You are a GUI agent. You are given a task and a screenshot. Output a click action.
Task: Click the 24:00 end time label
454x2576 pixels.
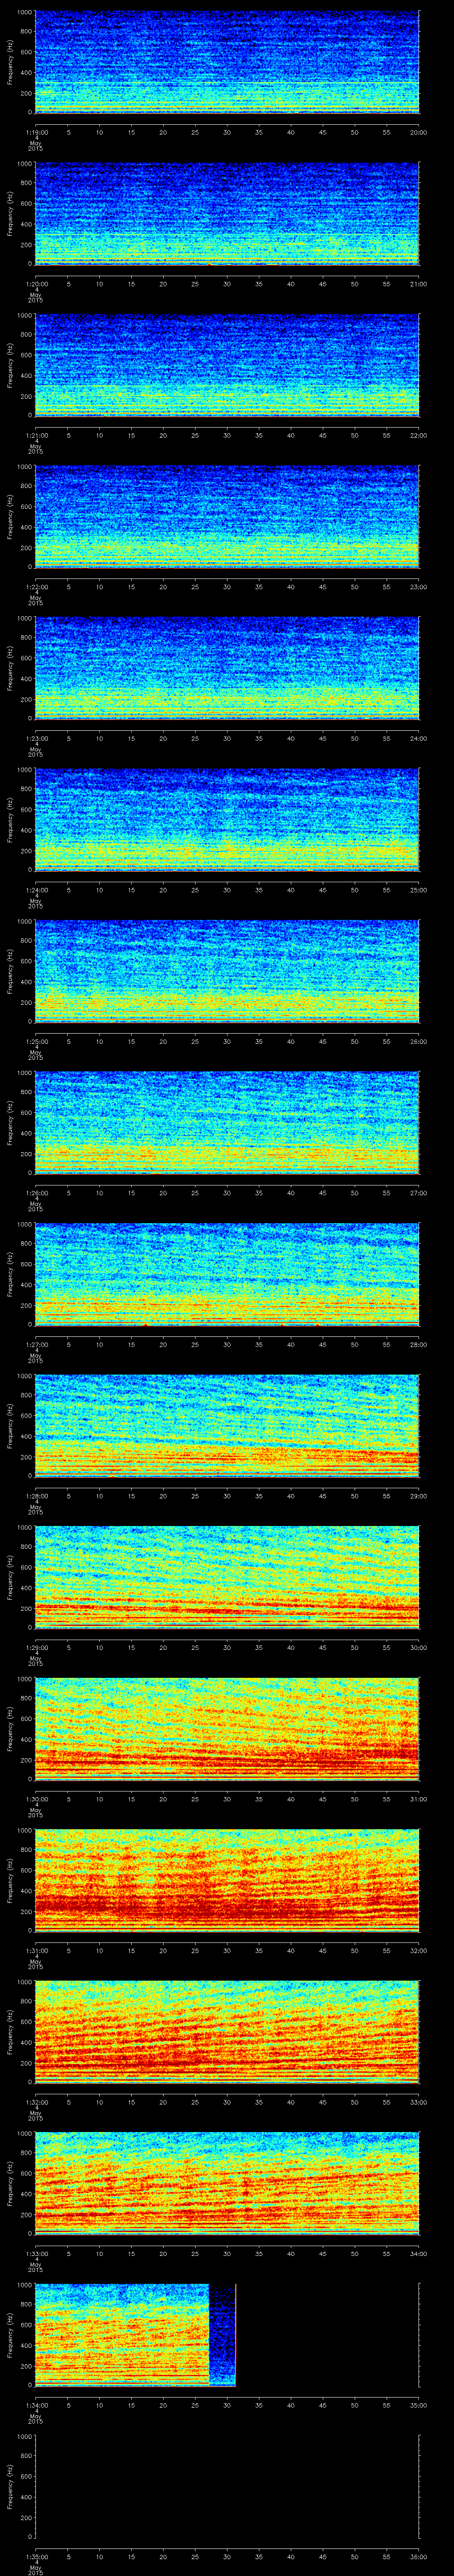(419, 738)
